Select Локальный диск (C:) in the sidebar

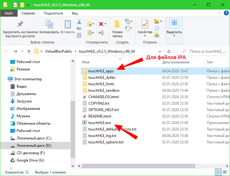pos(34,138)
